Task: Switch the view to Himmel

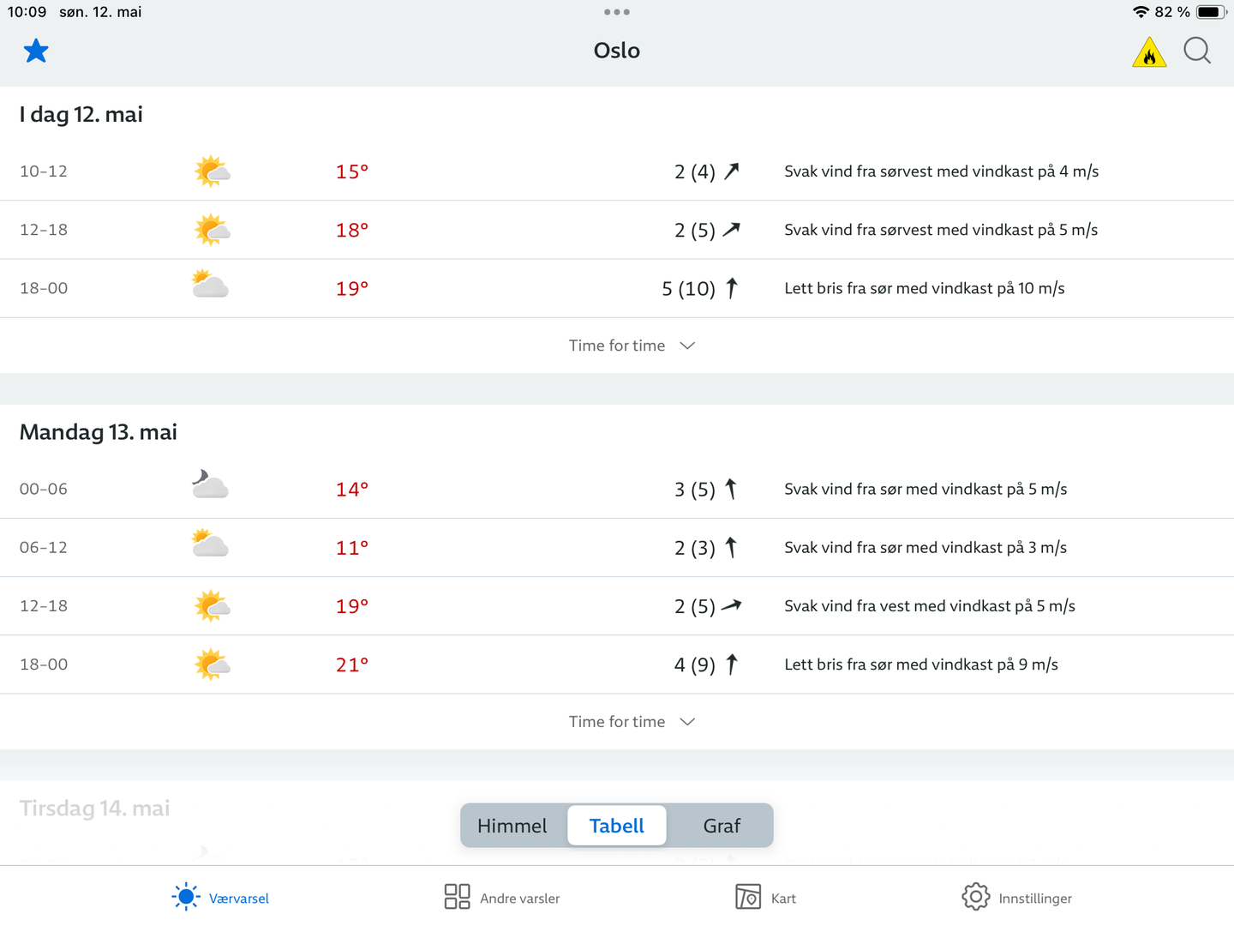Action: click(x=512, y=826)
